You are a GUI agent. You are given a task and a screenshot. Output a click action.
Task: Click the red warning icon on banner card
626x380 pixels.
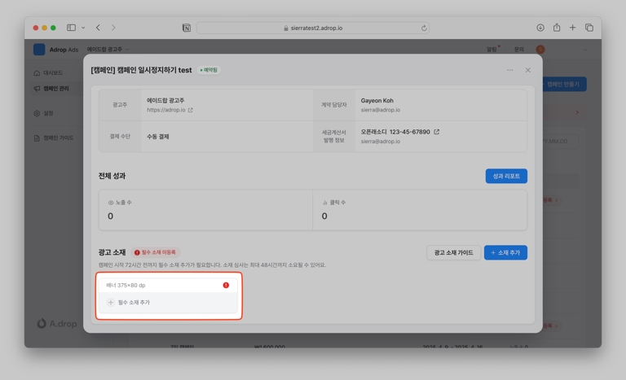pyautogui.click(x=226, y=286)
